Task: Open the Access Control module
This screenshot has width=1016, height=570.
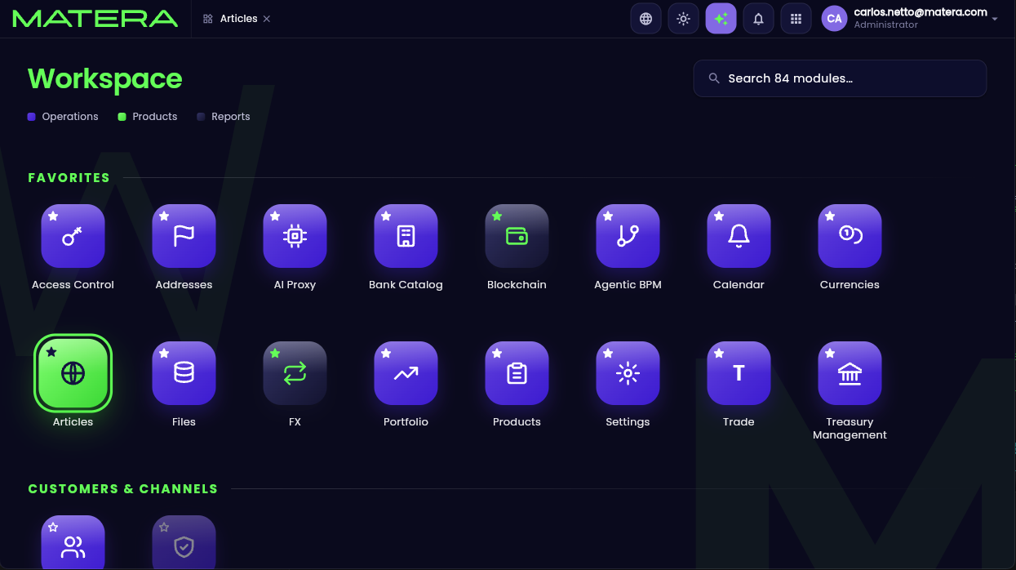Action: point(73,236)
